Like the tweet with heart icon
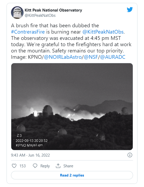 pos(14,166)
